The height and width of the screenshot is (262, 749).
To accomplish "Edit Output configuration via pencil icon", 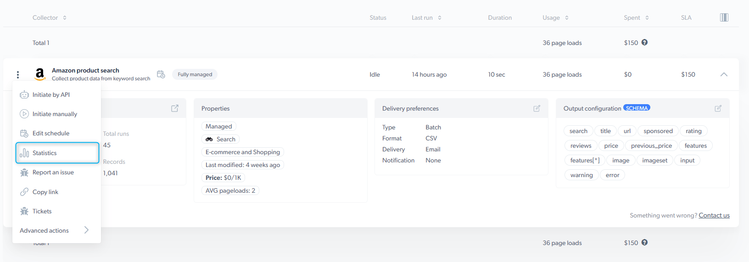I will [718, 108].
